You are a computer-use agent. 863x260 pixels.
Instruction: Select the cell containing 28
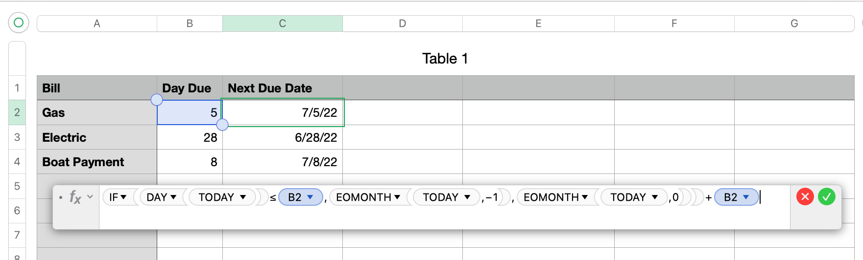190,137
